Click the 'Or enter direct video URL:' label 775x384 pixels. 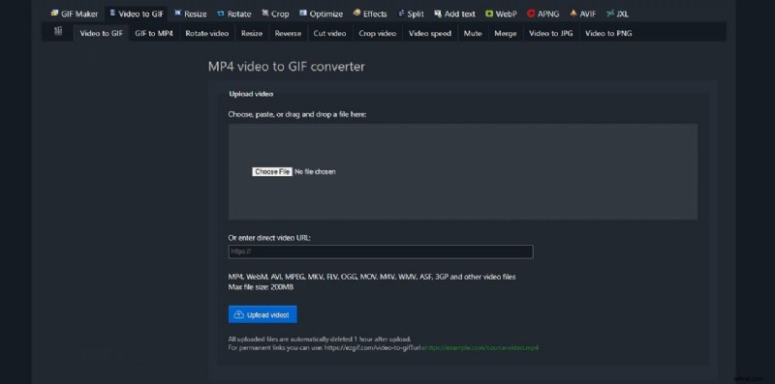[269, 237]
